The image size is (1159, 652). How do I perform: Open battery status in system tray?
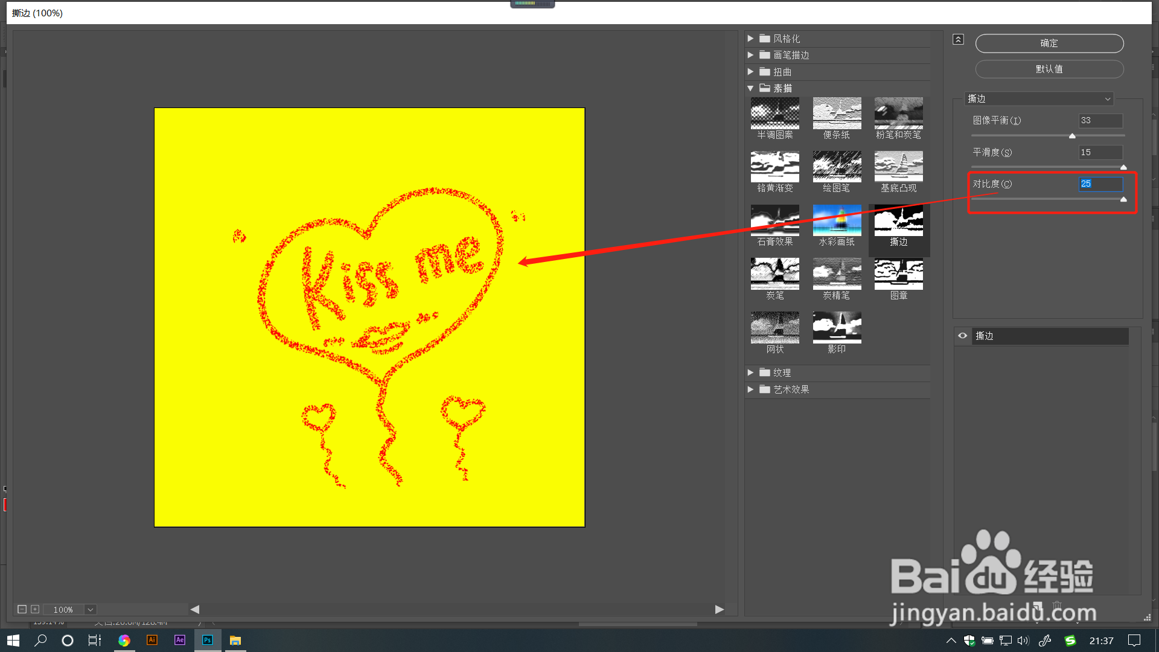pos(988,641)
